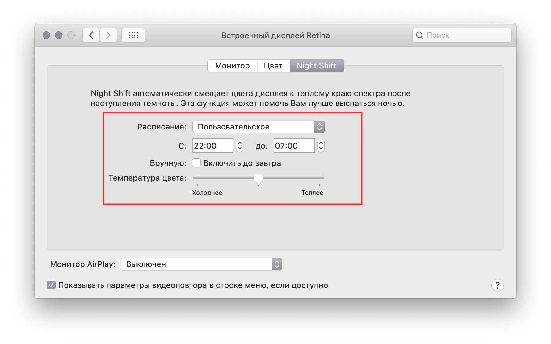
Task: Minimize the window with the second traffic-light button
Action: coord(59,35)
